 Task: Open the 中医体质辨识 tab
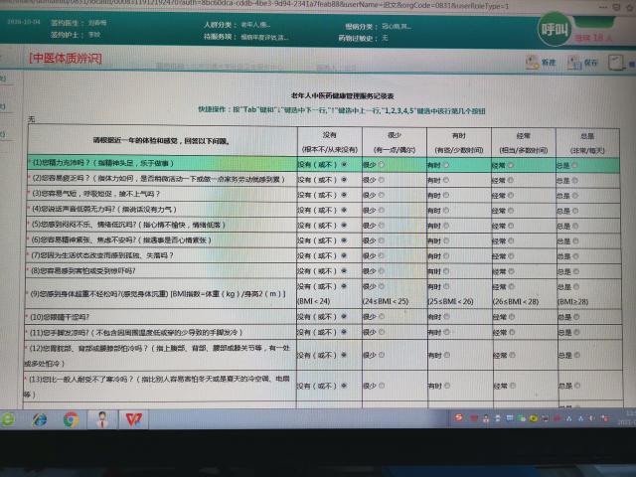tap(66, 60)
